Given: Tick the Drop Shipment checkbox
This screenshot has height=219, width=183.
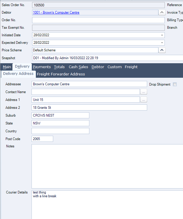Looking at the screenshot, I should (x=175, y=84).
